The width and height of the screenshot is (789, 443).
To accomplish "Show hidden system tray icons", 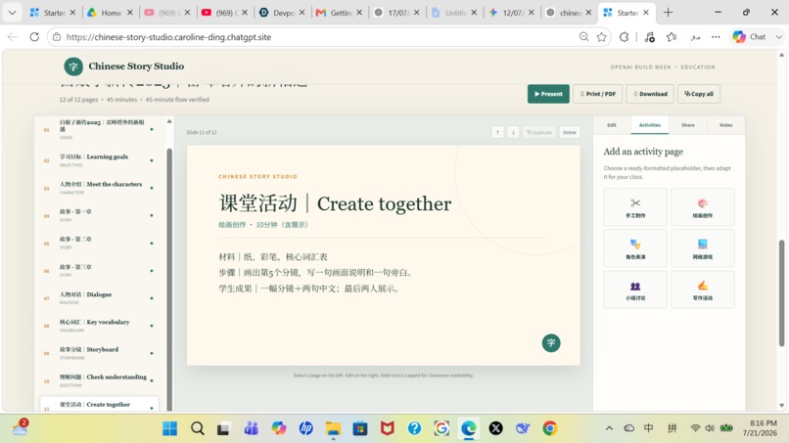I will 609,428.
